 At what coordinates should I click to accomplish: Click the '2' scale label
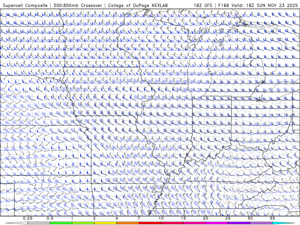(94, 218)
